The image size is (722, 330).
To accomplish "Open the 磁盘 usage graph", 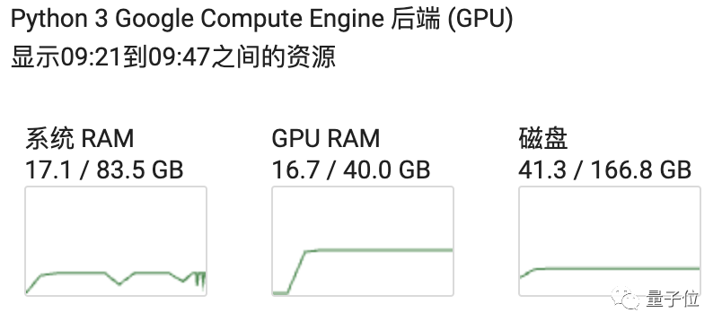I will pyautogui.click(x=610, y=241).
